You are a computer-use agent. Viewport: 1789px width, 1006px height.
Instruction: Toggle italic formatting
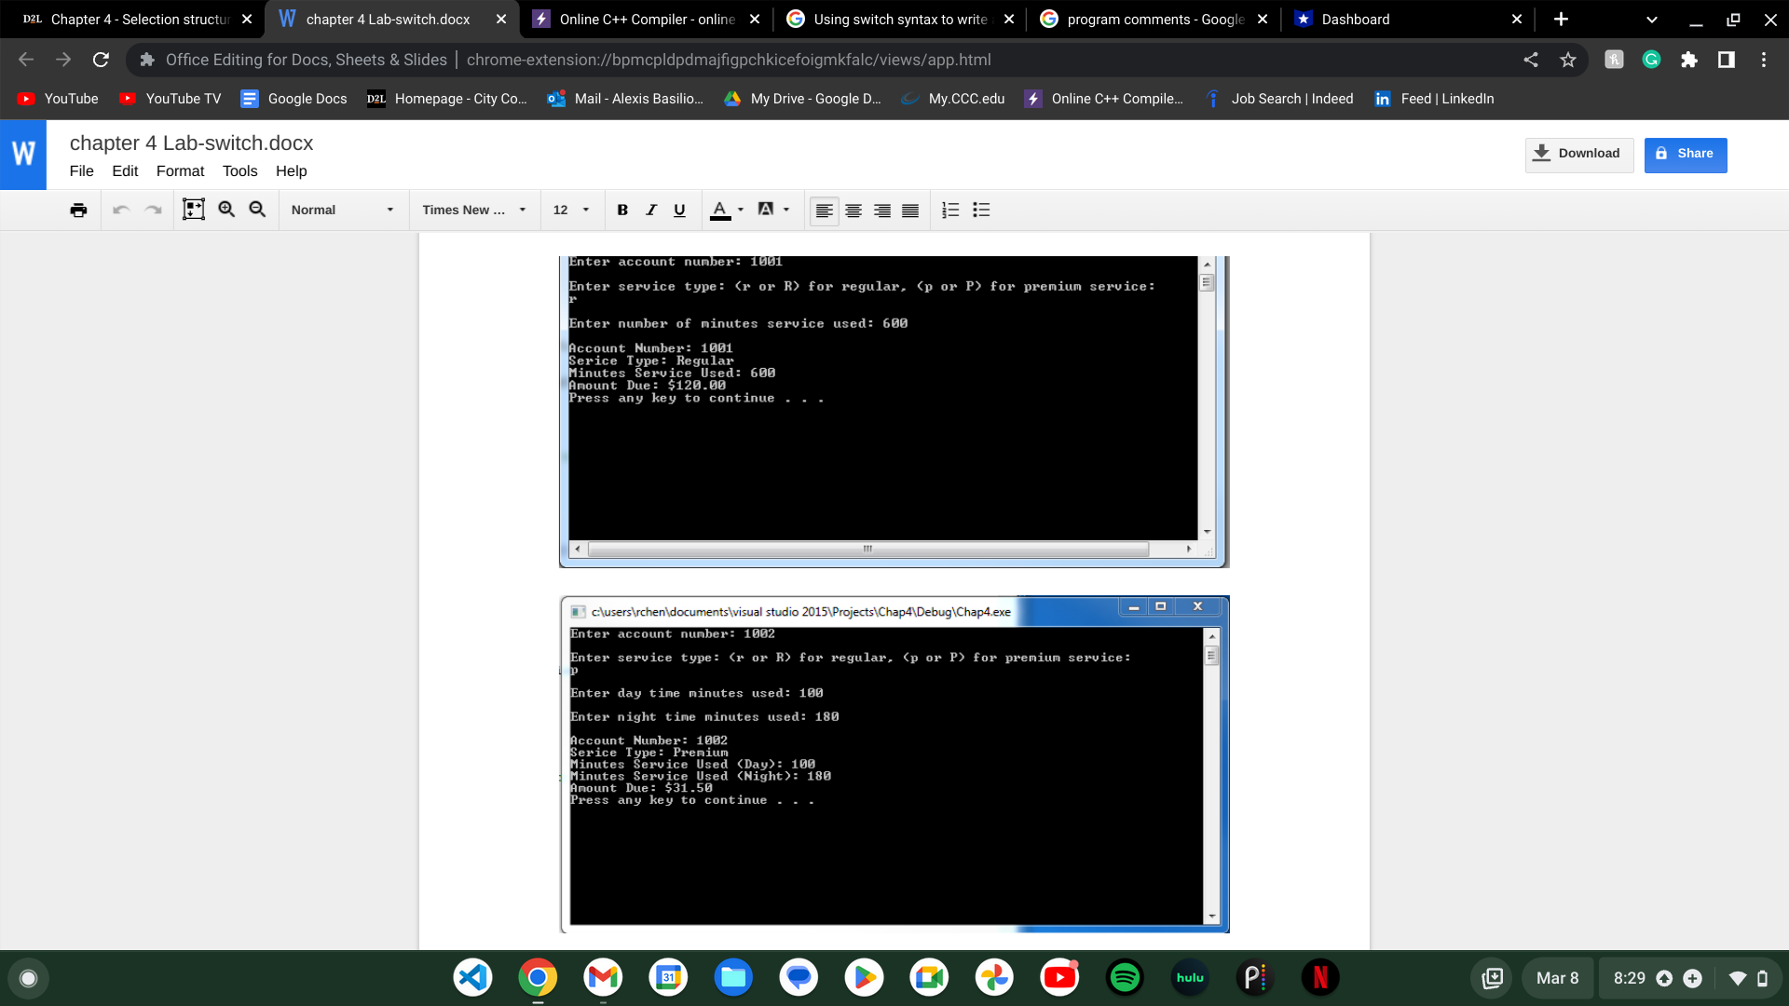650,211
